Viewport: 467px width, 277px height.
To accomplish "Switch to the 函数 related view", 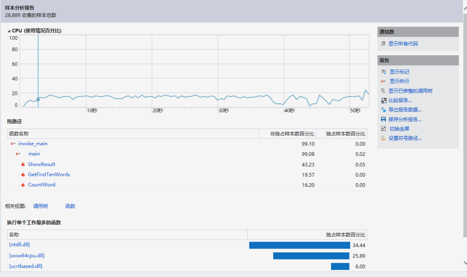I will coord(70,206).
